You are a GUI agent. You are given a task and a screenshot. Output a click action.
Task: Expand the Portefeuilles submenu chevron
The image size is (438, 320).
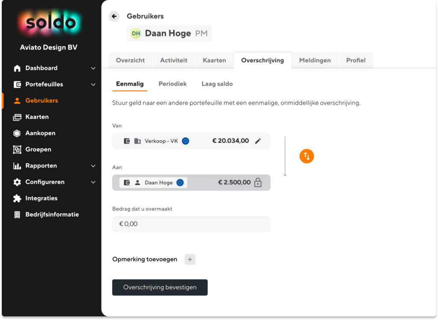93,84
